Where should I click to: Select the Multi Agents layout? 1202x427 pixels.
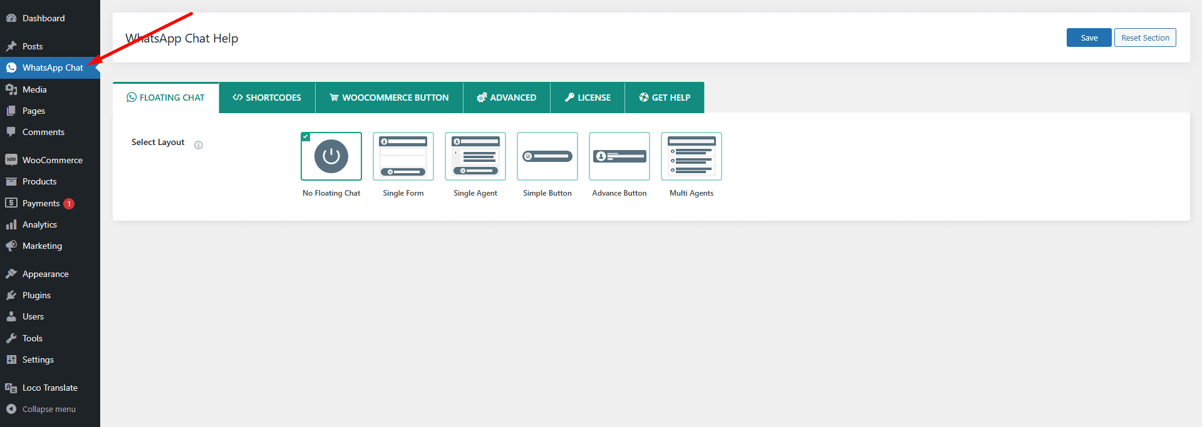692,156
